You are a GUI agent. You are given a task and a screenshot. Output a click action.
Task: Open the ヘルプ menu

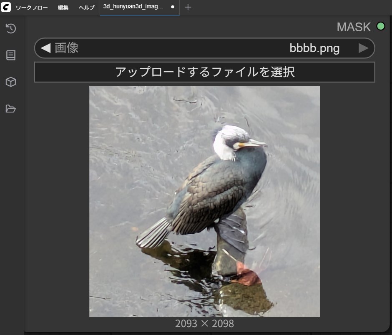(87, 7)
